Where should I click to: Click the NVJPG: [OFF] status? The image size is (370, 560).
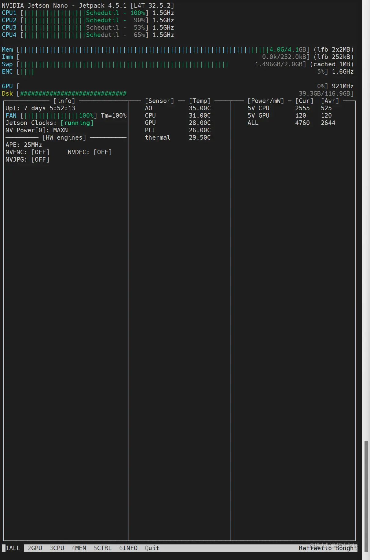click(27, 159)
